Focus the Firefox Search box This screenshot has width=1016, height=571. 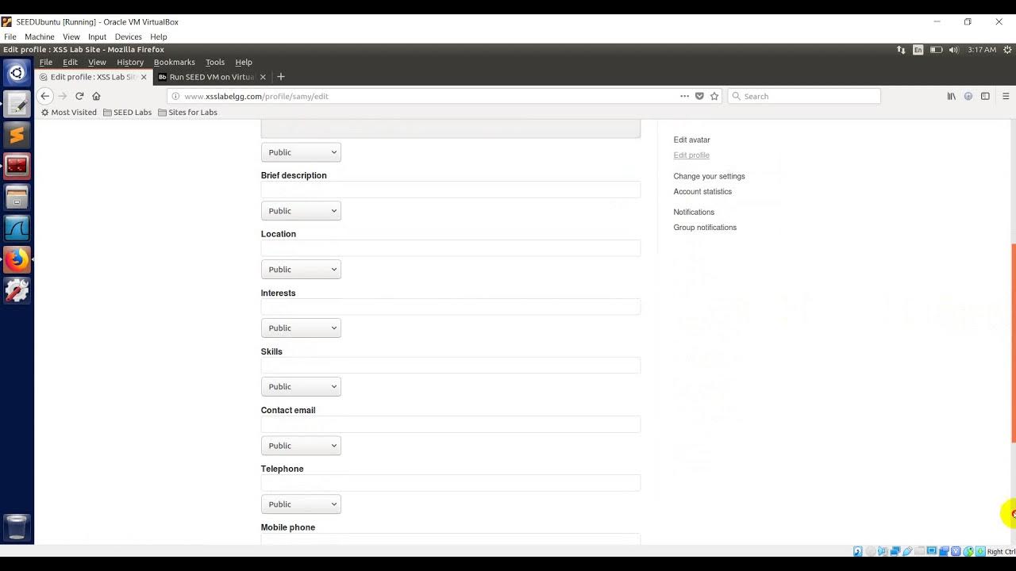point(803,96)
